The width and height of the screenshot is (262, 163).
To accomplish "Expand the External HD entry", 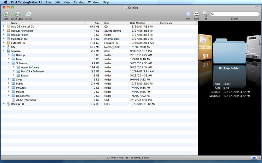I will (4, 43).
